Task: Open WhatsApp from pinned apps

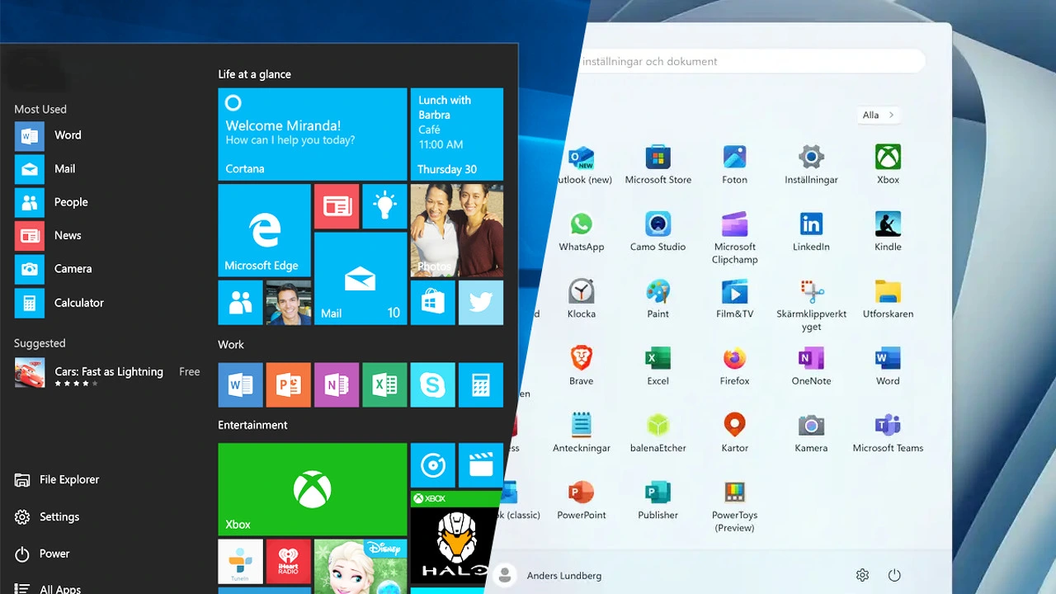Action: (x=581, y=225)
